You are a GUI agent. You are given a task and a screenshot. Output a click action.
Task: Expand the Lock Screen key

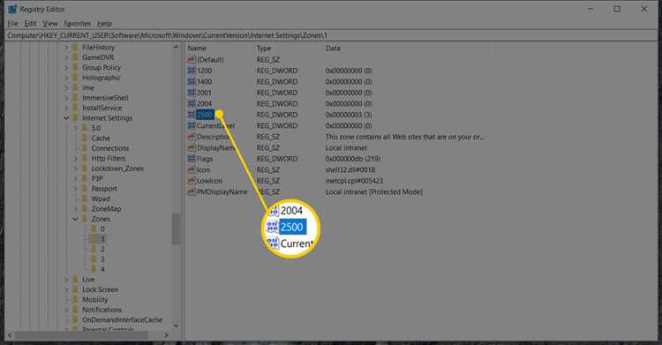(66, 289)
